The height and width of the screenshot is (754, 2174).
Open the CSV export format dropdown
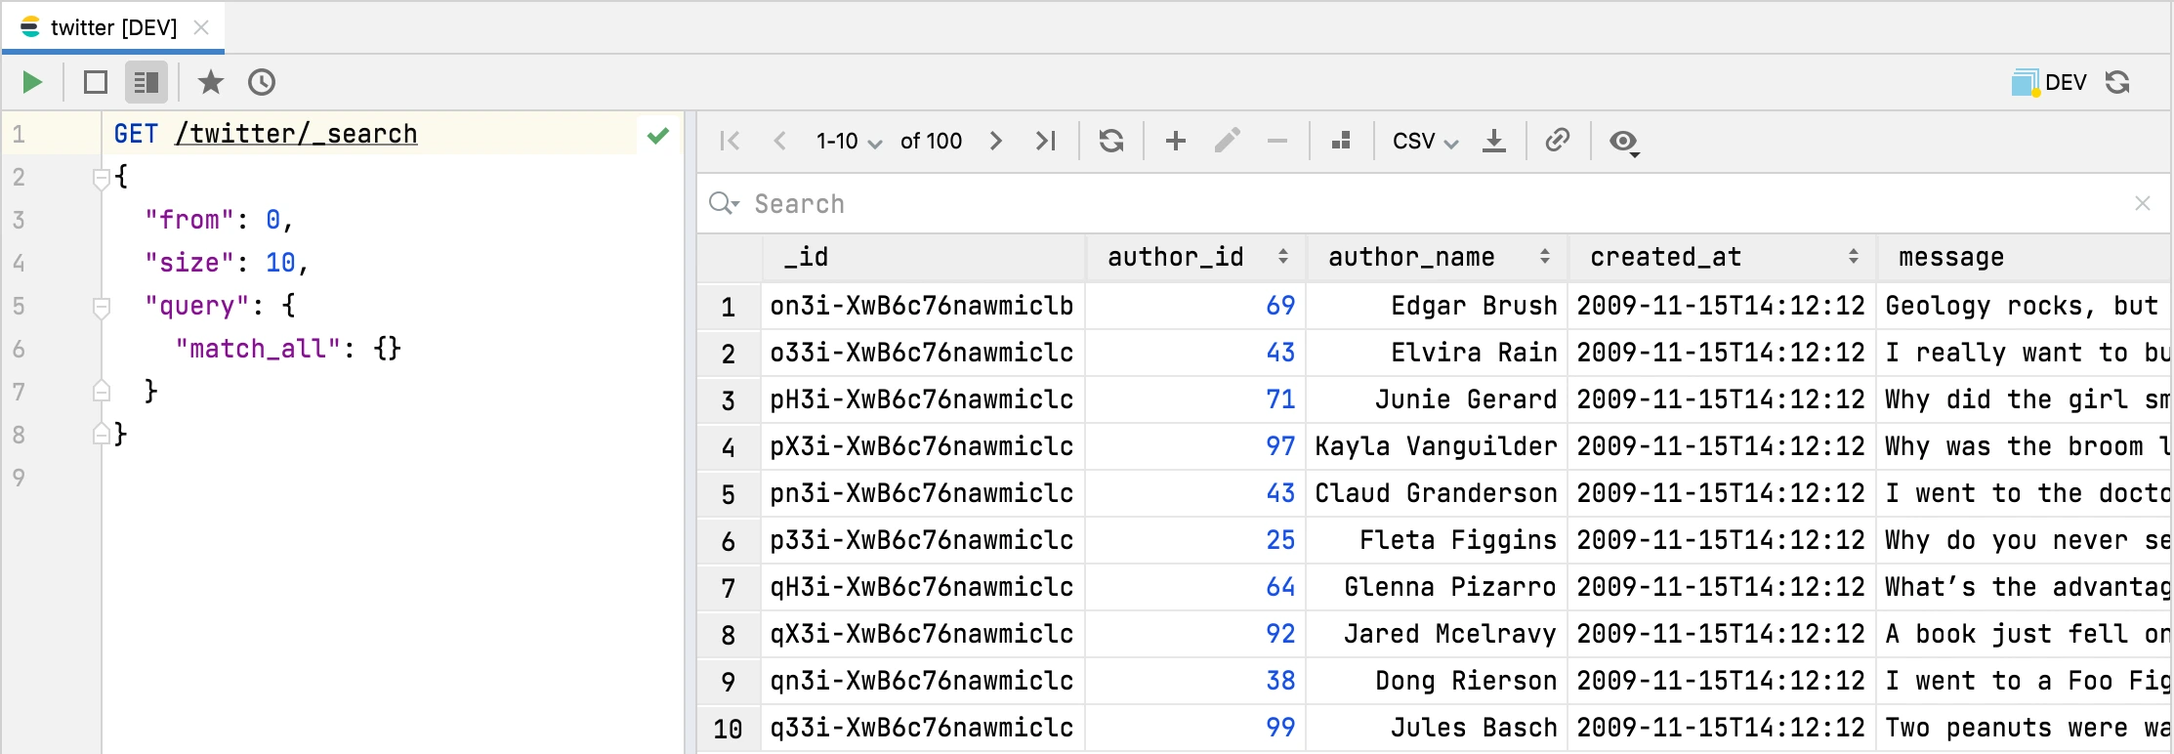[x=1425, y=142]
